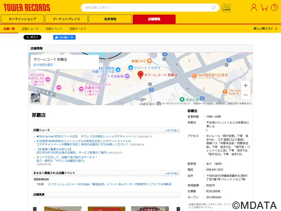Open the オンラインショップ tab
This screenshot has width=281, height=211.
click(22, 19)
